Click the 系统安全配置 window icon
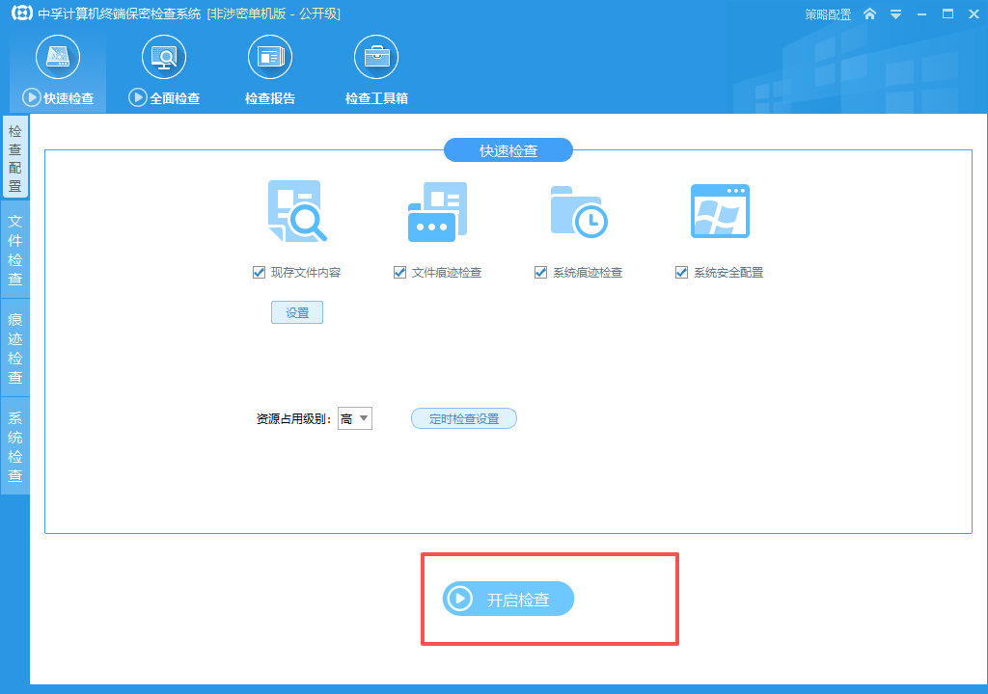This screenshot has height=694, width=988. tap(720, 211)
